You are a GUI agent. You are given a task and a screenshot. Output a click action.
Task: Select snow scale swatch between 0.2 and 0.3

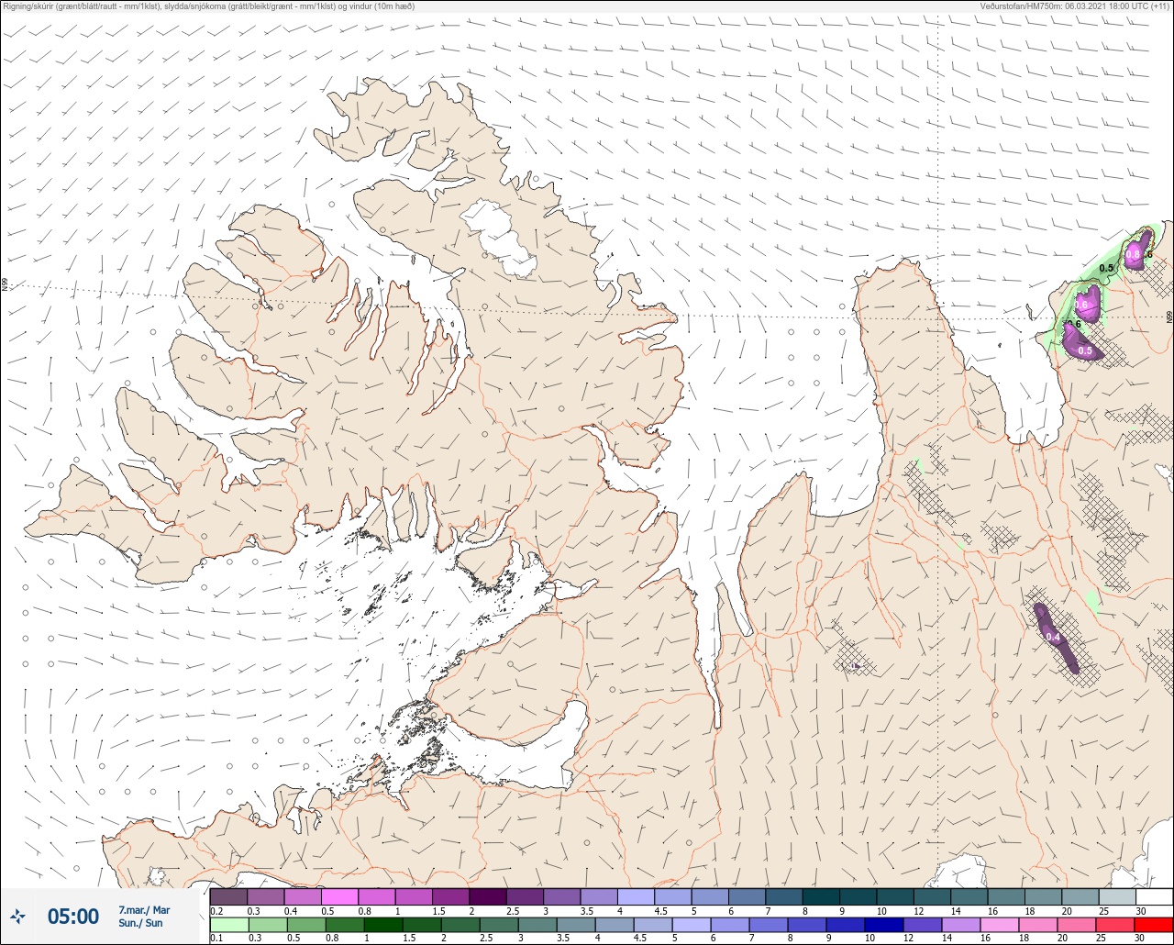pos(228,896)
